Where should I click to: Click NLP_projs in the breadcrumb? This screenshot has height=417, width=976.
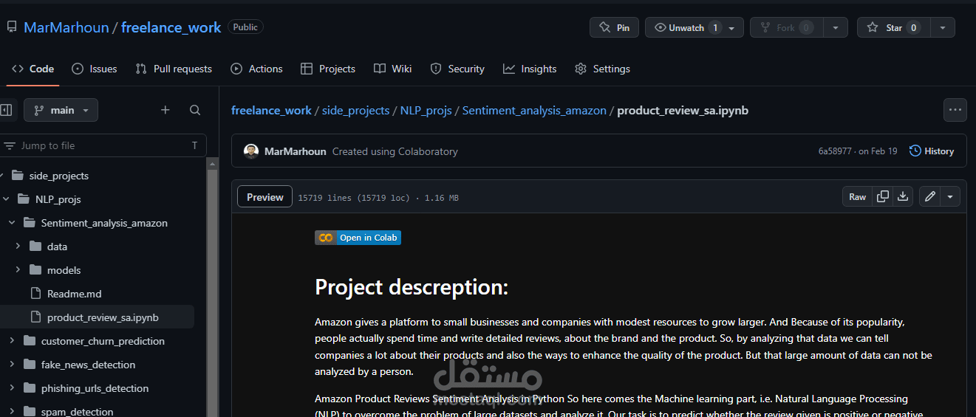[426, 110]
